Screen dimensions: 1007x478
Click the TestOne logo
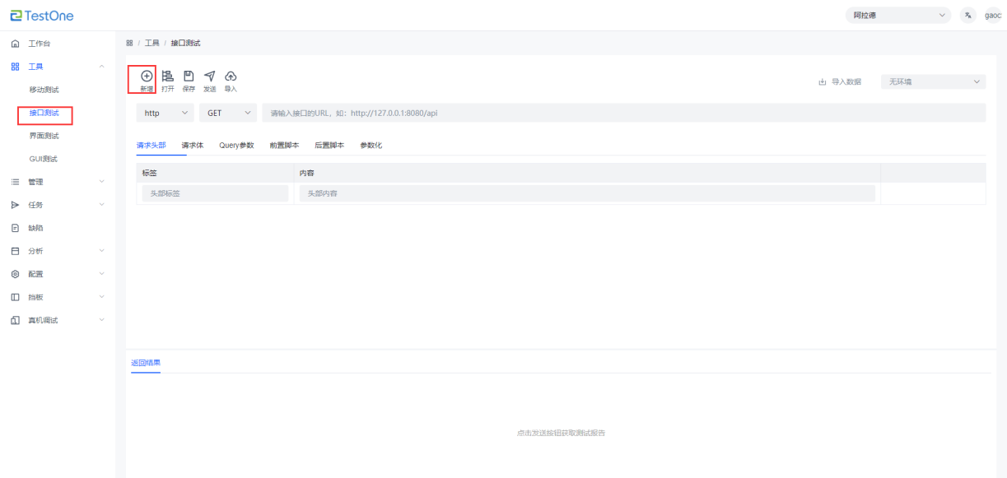[x=42, y=15]
